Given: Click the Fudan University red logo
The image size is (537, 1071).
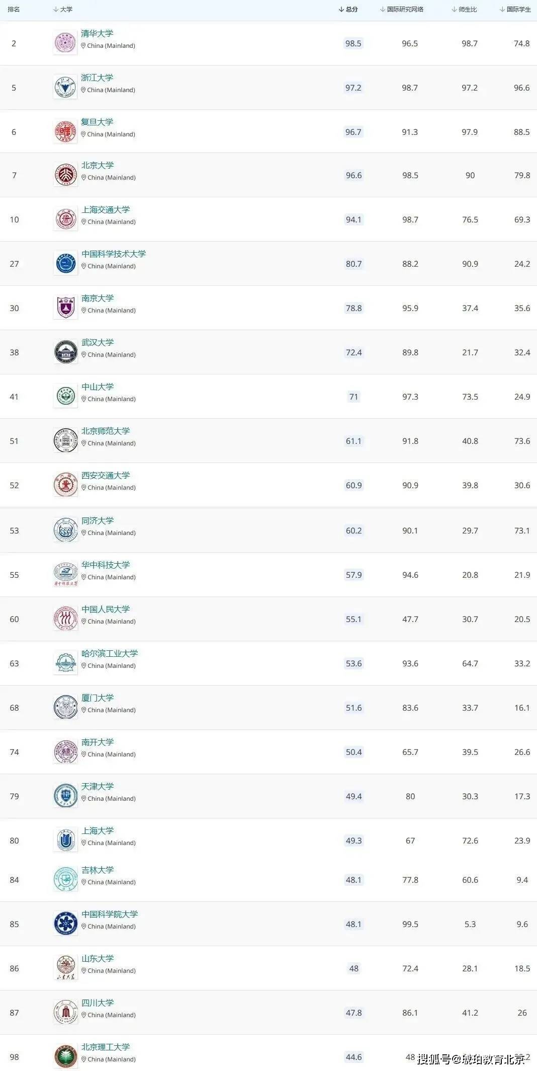Looking at the screenshot, I should coord(65,131).
